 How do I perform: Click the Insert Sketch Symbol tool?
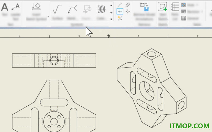(36, 12)
